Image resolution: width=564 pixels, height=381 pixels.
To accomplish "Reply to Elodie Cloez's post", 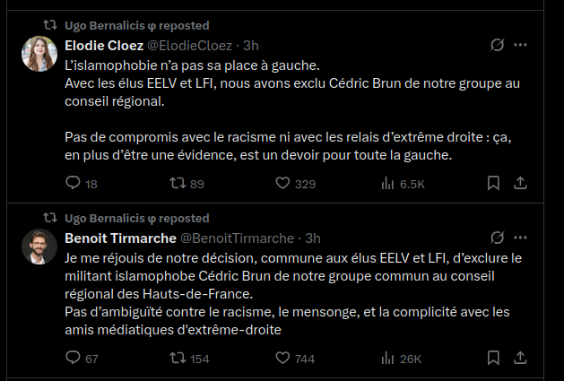I will (74, 184).
